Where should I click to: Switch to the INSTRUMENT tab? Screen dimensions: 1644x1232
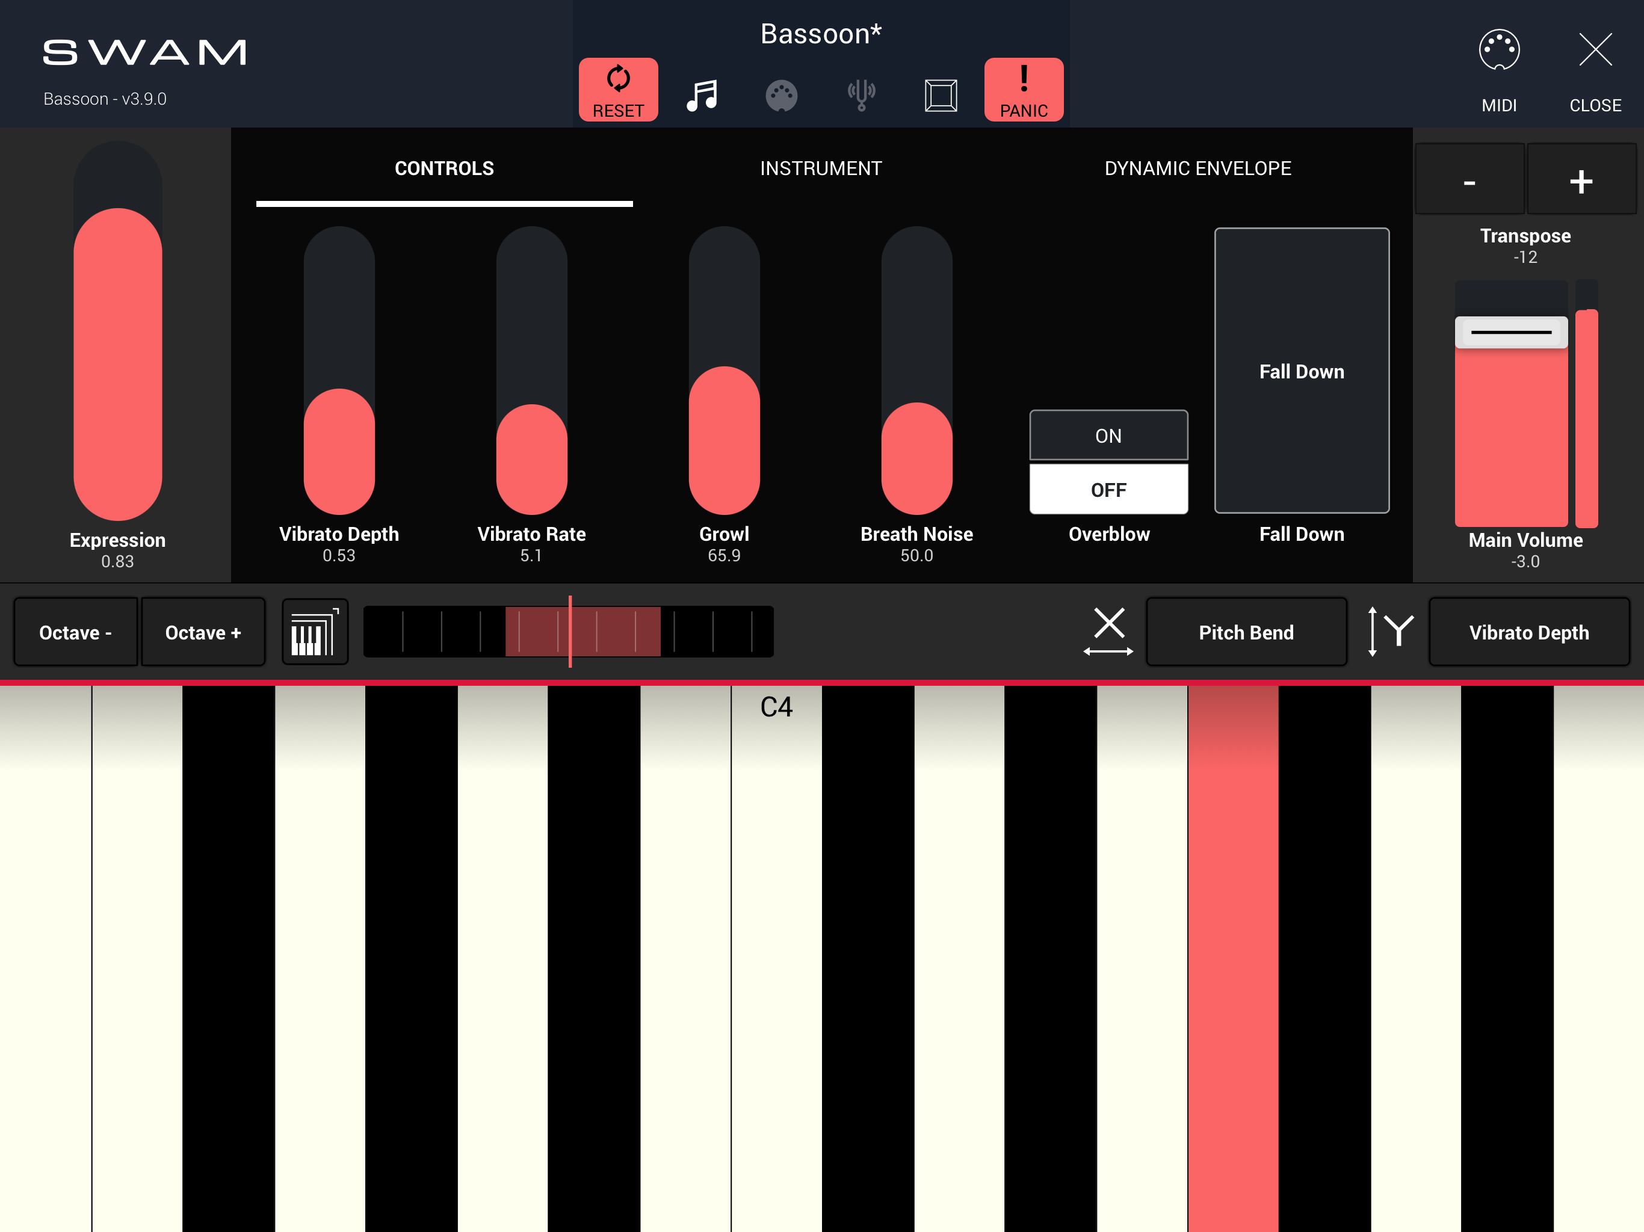[x=821, y=168]
